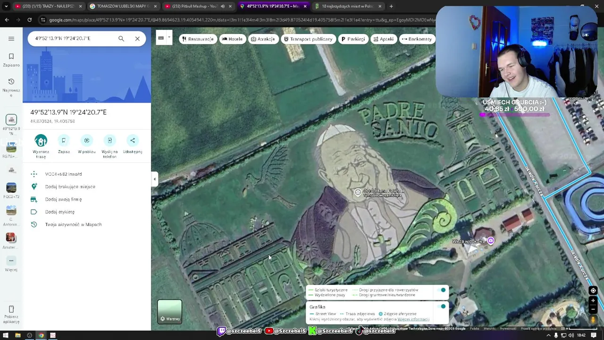604x340 pixels.
Task: Select the Apteki category chip
Action: tap(383, 39)
